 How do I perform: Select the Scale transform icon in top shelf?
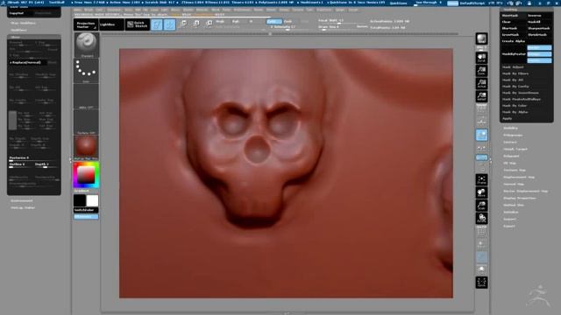click(x=196, y=24)
